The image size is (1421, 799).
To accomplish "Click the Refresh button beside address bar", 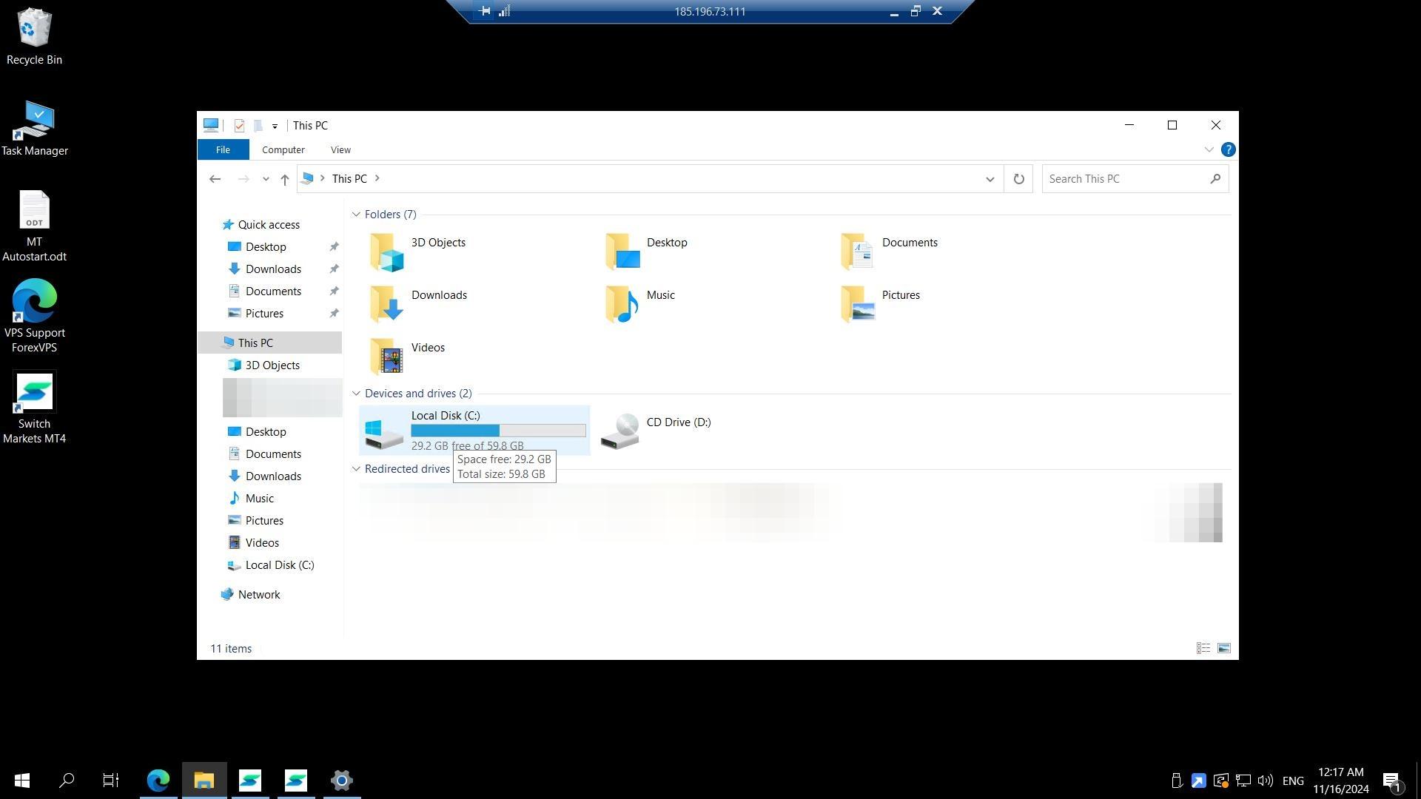I will 1018,179.
